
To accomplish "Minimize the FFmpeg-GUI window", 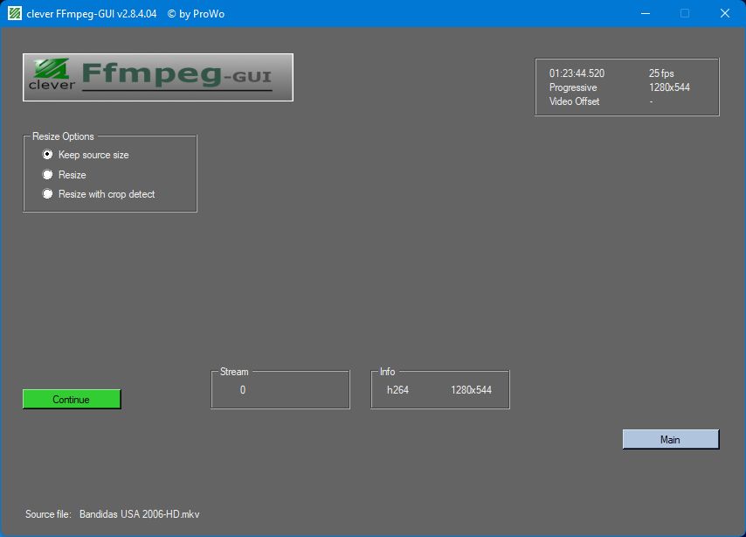I will click(x=646, y=13).
